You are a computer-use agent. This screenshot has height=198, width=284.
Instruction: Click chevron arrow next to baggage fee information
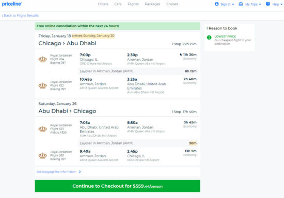80,172
